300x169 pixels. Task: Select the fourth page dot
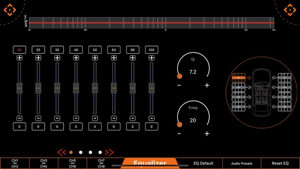[100, 152]
